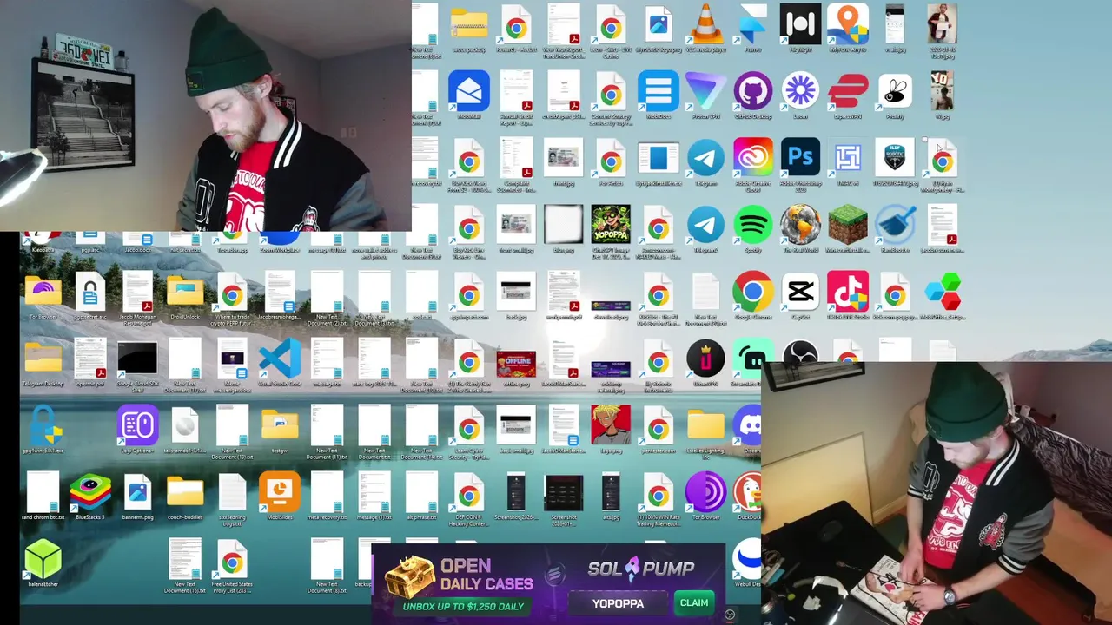Launch the Minecraft installer icon
The width and height of the screenshot is (1112, 625).
coord(848,226)
